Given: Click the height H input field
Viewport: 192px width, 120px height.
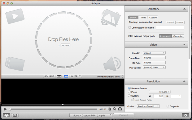Looking at the screenshot, I should pyautogui.click(x=176, y=96).
